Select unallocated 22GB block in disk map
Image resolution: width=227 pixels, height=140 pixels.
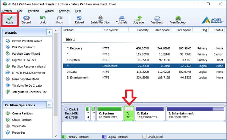click(x=129, y=113)
